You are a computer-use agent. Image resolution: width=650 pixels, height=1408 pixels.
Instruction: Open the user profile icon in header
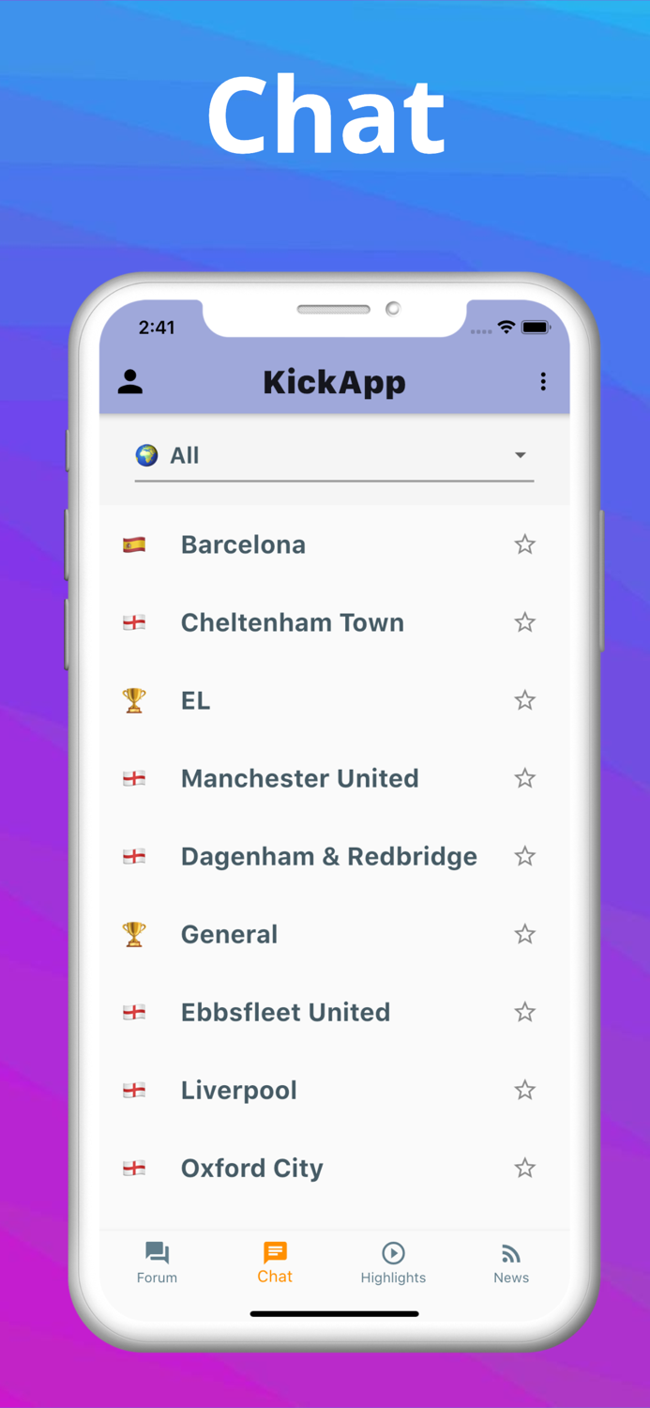(129, 381)
